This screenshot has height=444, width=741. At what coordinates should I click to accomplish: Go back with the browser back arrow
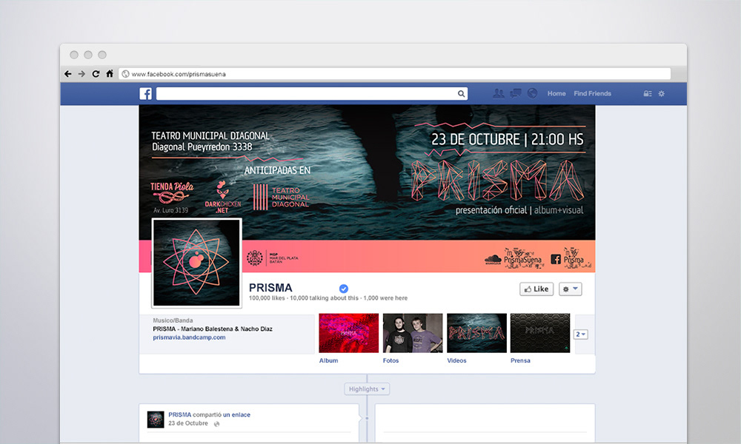click(x=68, y=74)
